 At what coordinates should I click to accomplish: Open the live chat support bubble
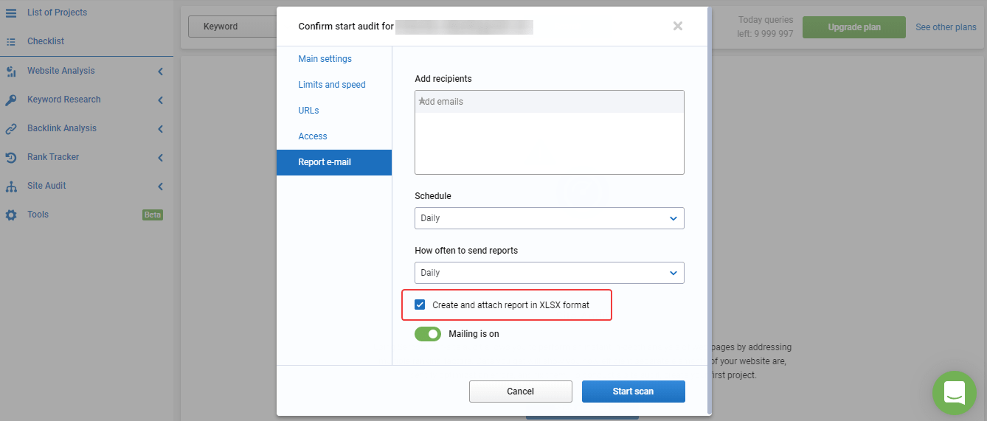[955, 393]
